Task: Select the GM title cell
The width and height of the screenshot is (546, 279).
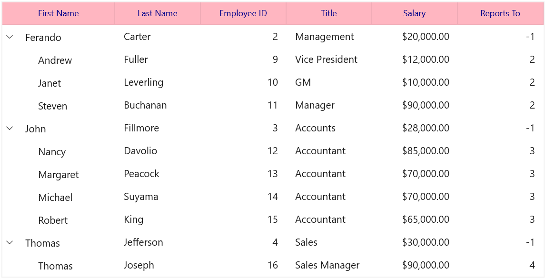Action: (329, 82)
